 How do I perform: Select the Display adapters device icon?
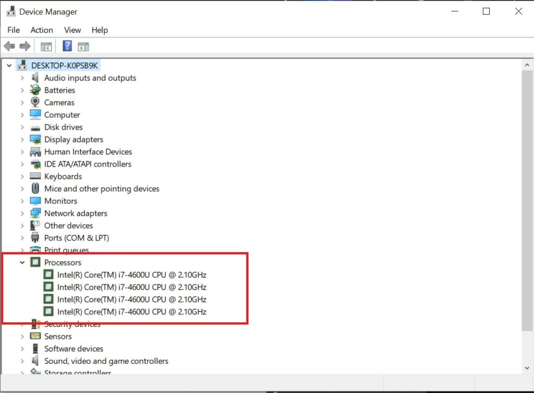coord(35,139)
